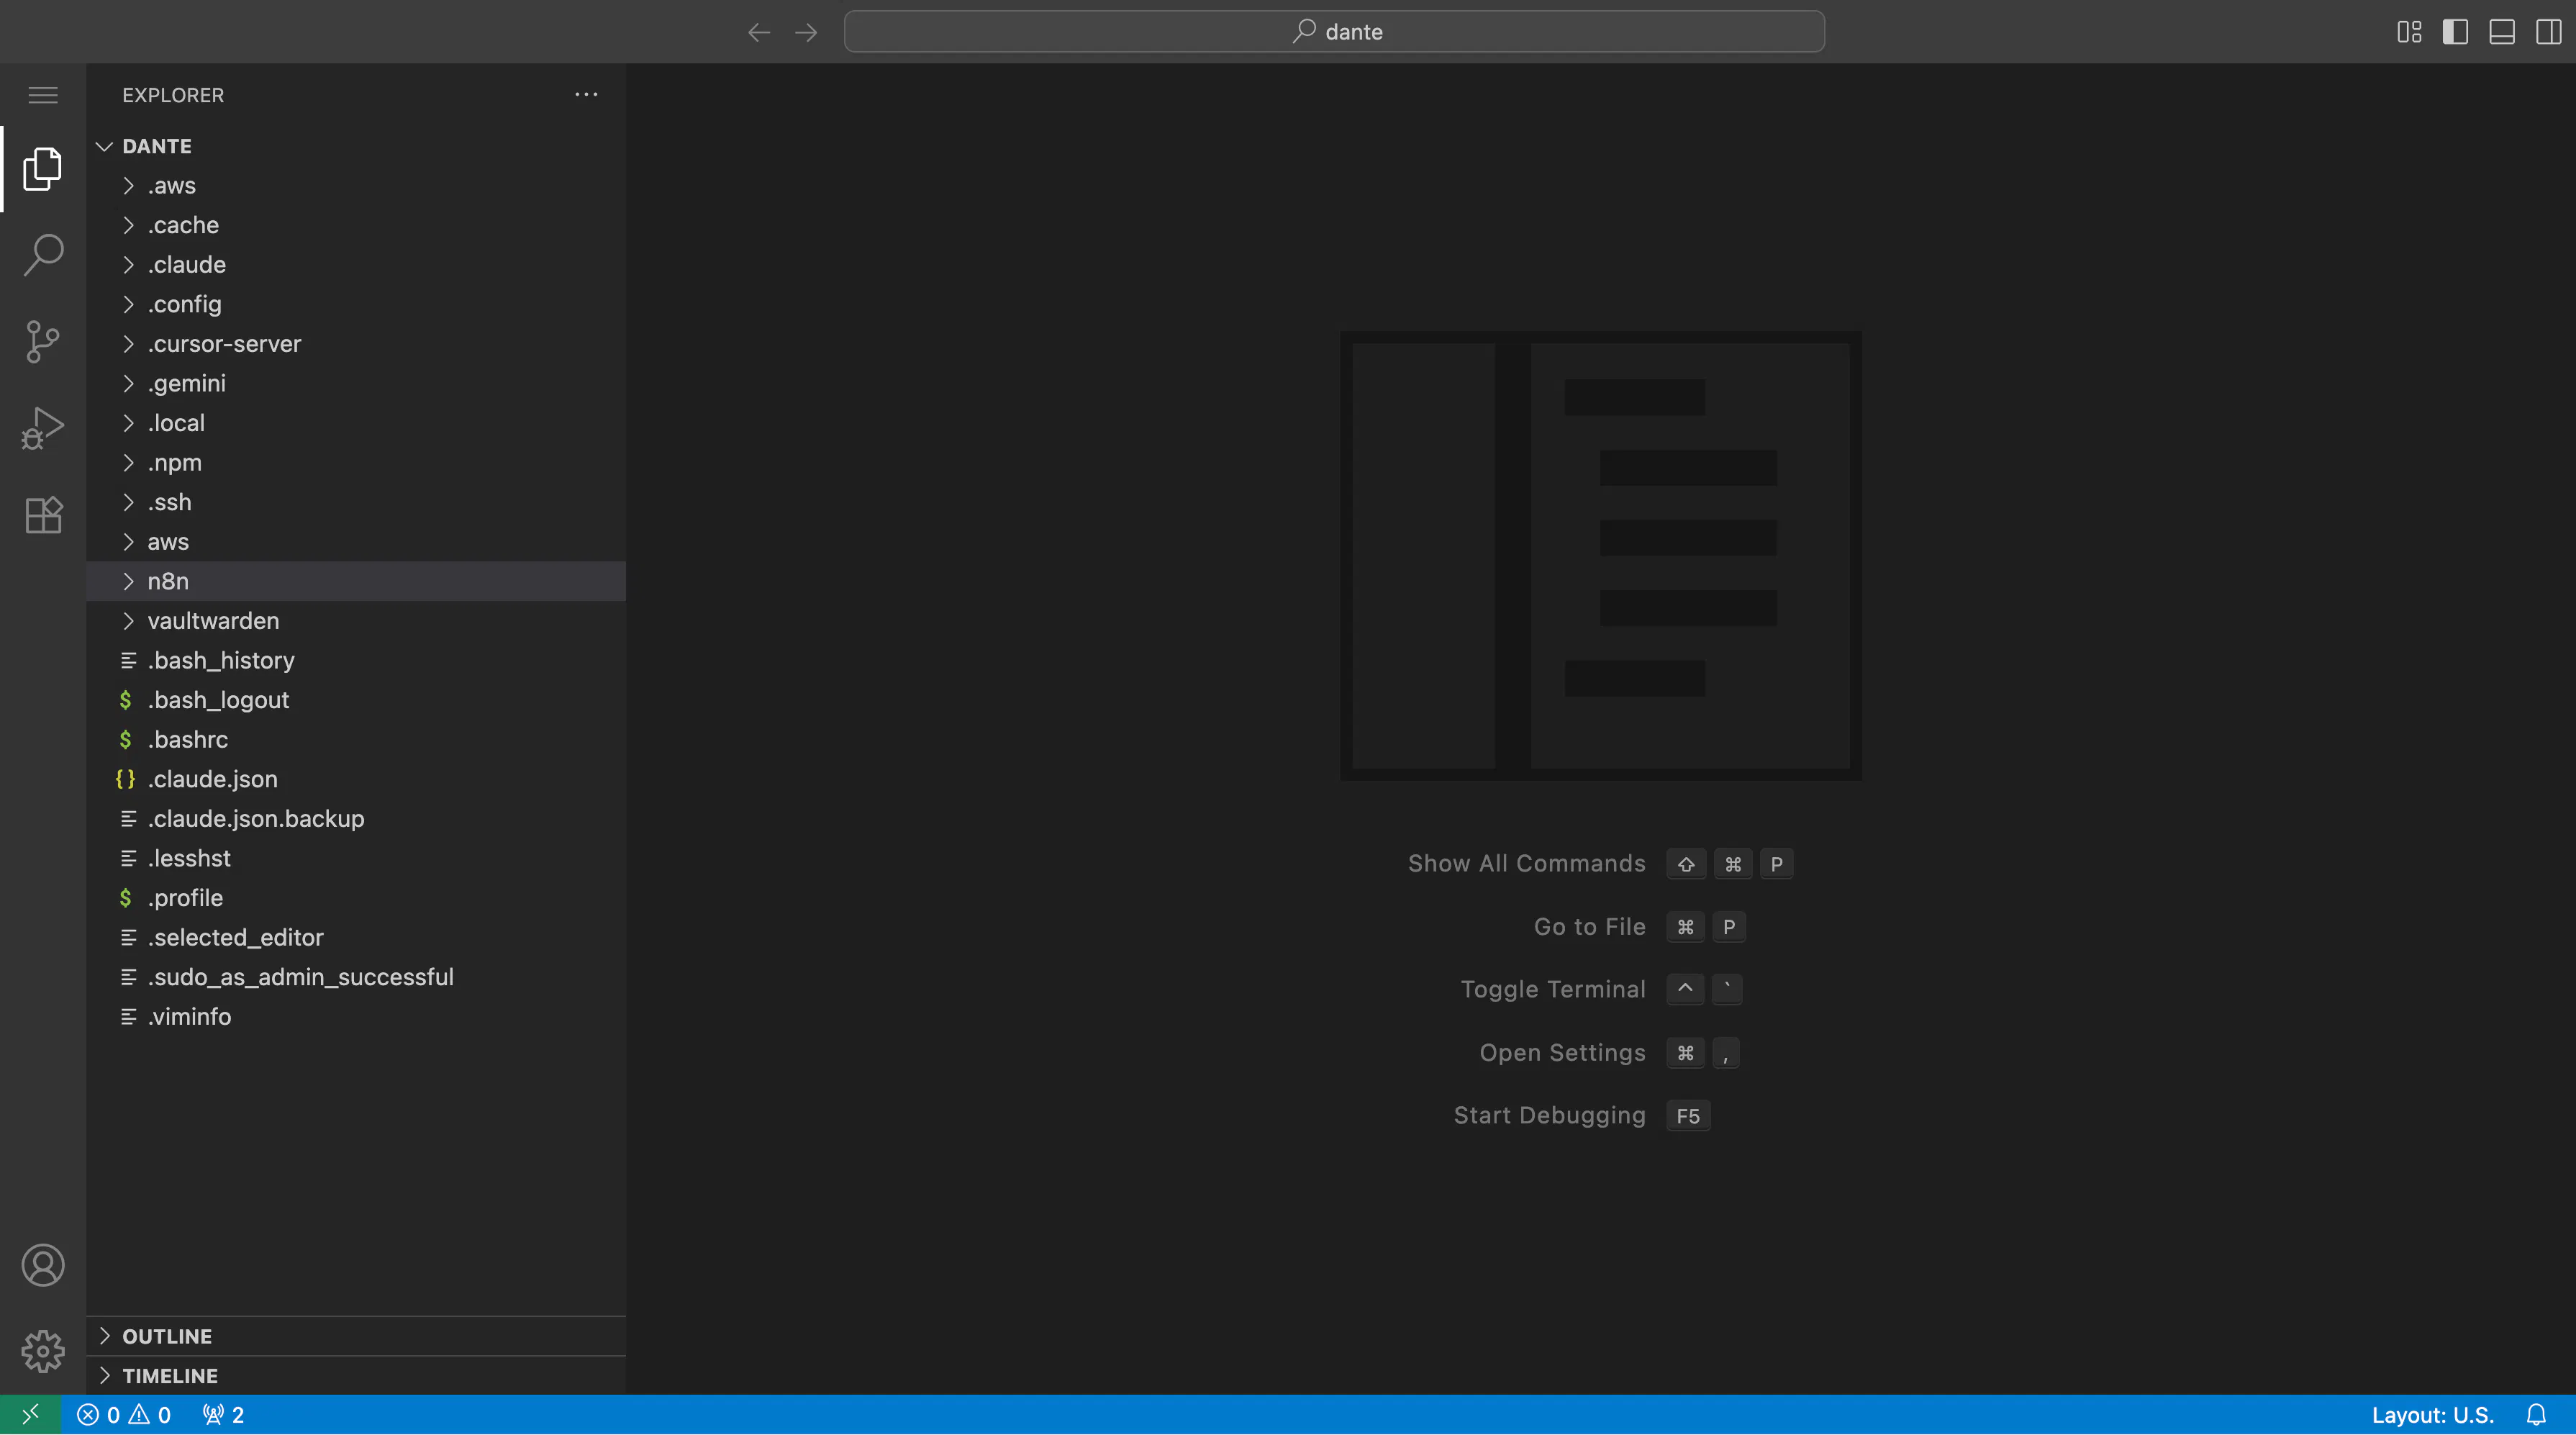Expand the .ssh folder
The image size is (2576, 1435).
pyautogui.click(x=170, y=502)
